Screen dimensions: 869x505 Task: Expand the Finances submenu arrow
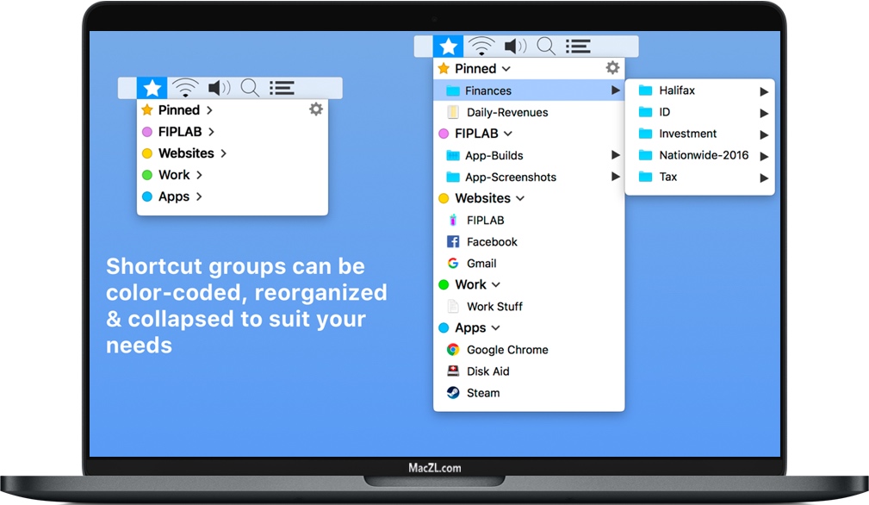point(615,90)
